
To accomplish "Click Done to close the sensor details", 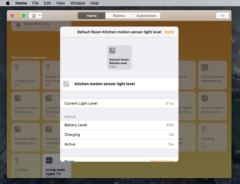I will pos(169,32).
